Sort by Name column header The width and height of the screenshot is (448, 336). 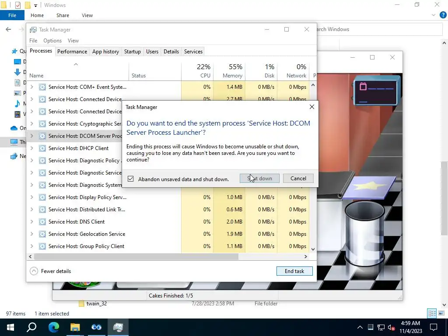(x=78, y=71)
